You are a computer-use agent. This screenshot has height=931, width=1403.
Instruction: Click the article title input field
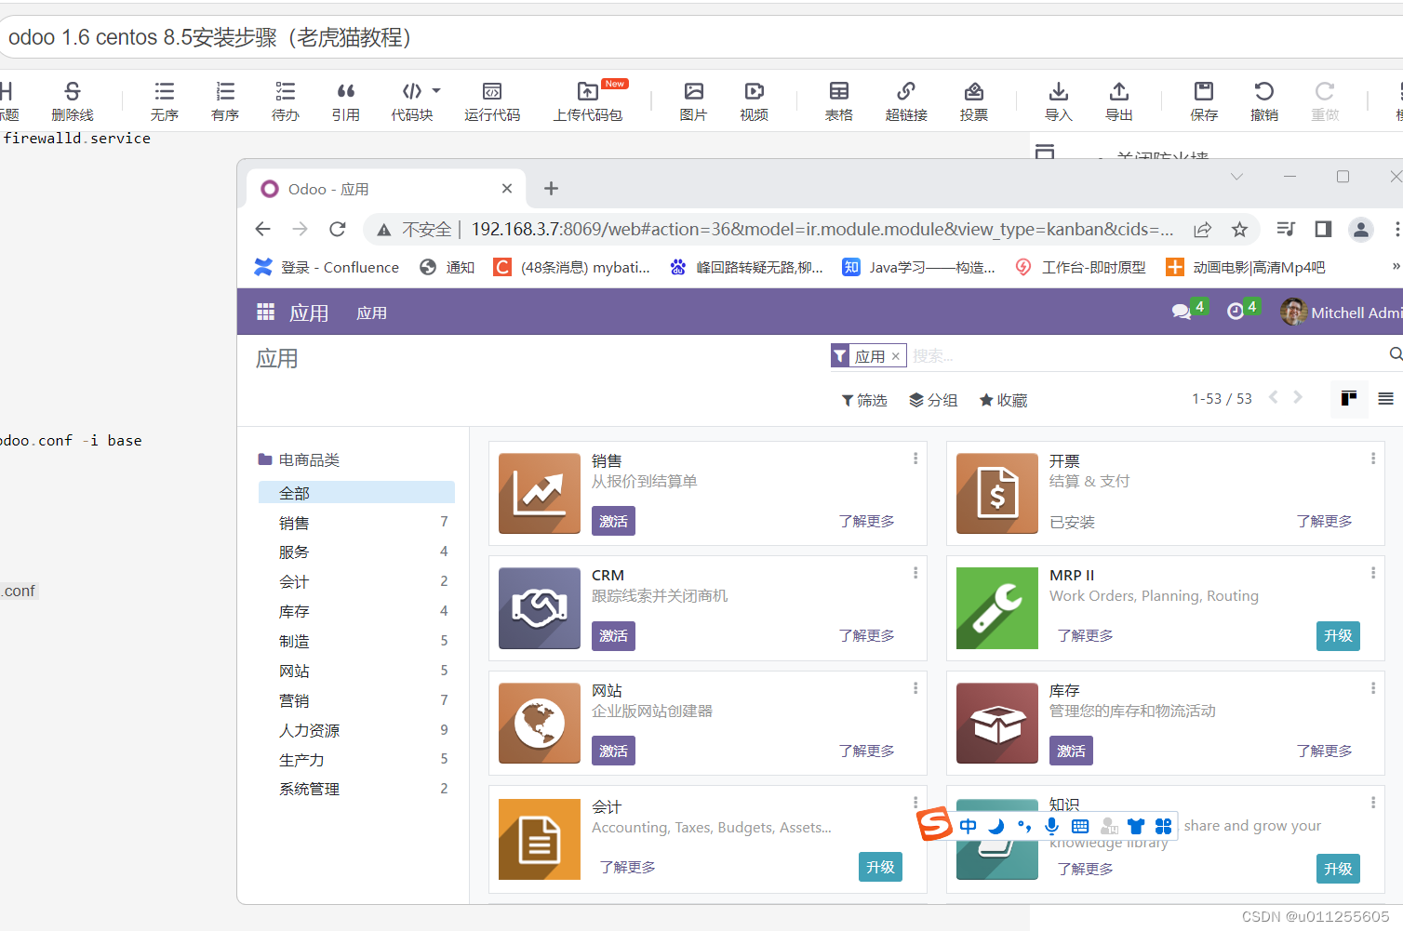pos(701,37)
